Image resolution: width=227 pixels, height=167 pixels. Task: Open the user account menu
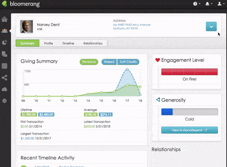[220, 4]
